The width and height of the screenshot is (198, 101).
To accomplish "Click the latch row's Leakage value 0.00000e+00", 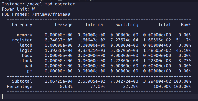I will pos(59,45).
